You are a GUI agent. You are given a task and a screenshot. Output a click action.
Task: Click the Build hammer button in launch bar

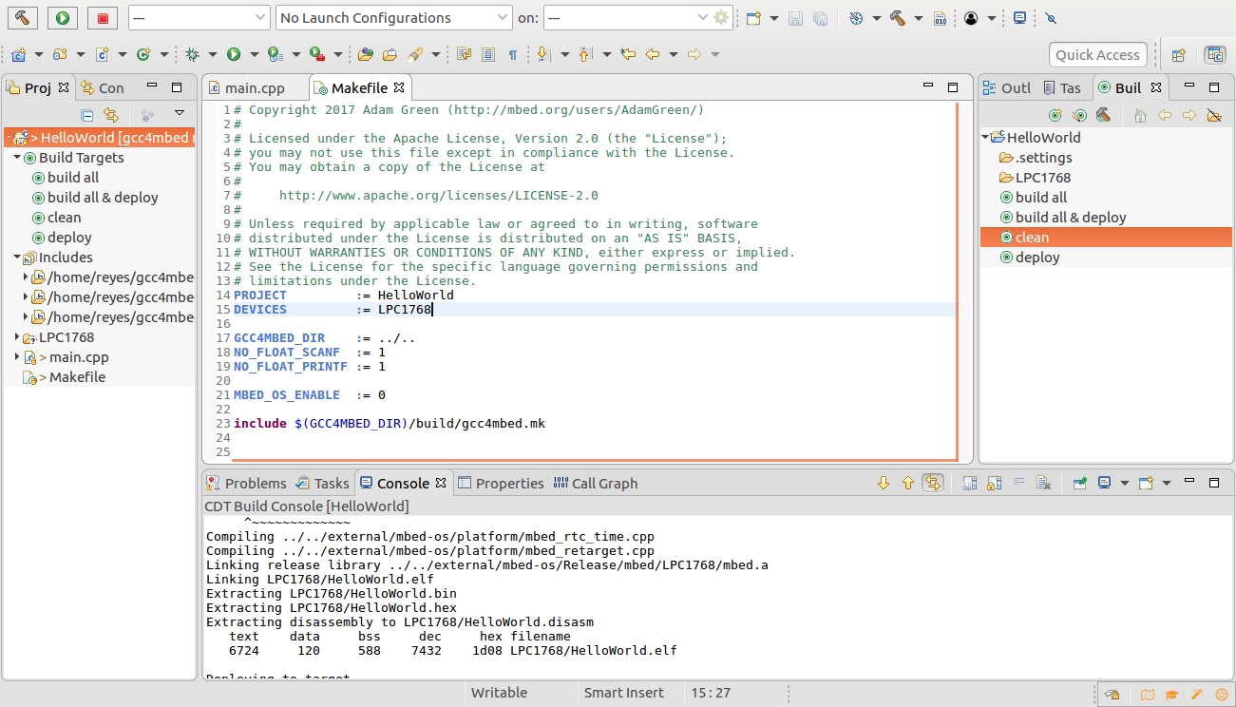coord(21,17)
